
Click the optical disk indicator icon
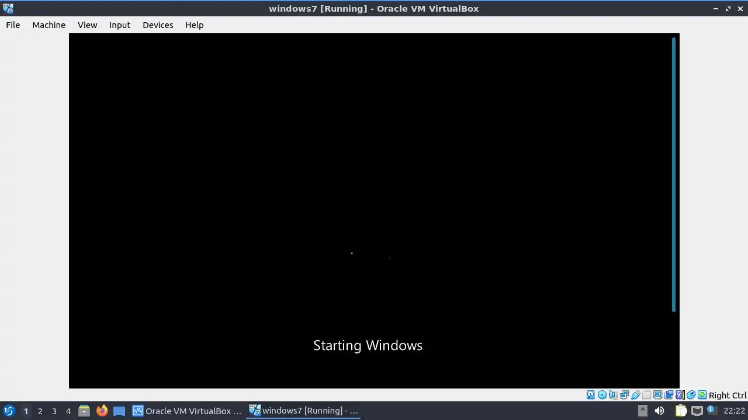click(602, 395)
